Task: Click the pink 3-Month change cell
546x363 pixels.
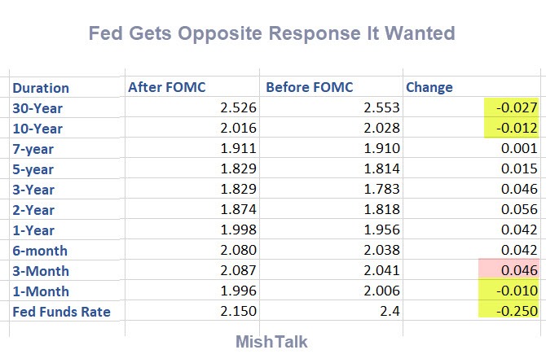Action: click(512, 271)
